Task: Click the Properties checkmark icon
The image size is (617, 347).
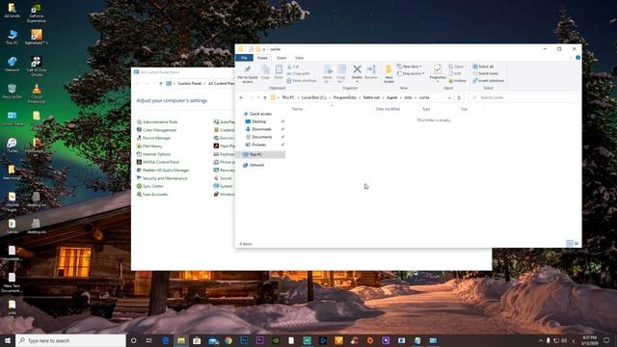Action: 437,69
